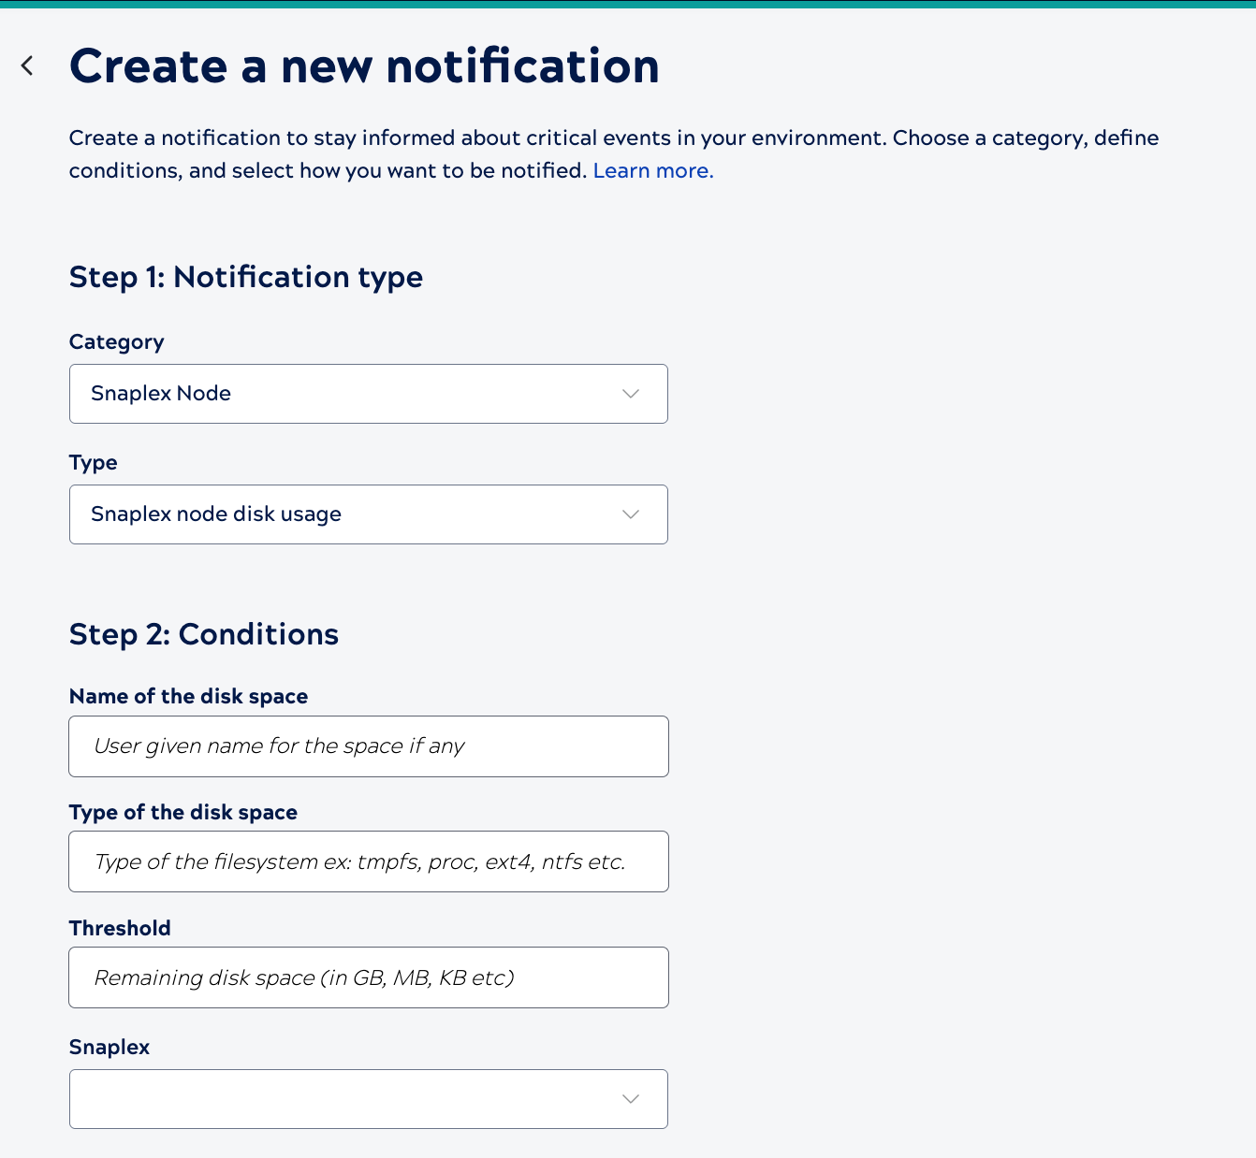Screen dimensions: 1256x1158
Task: Click the Step 1: Notification type heading
Action: (x=245, y=277)
